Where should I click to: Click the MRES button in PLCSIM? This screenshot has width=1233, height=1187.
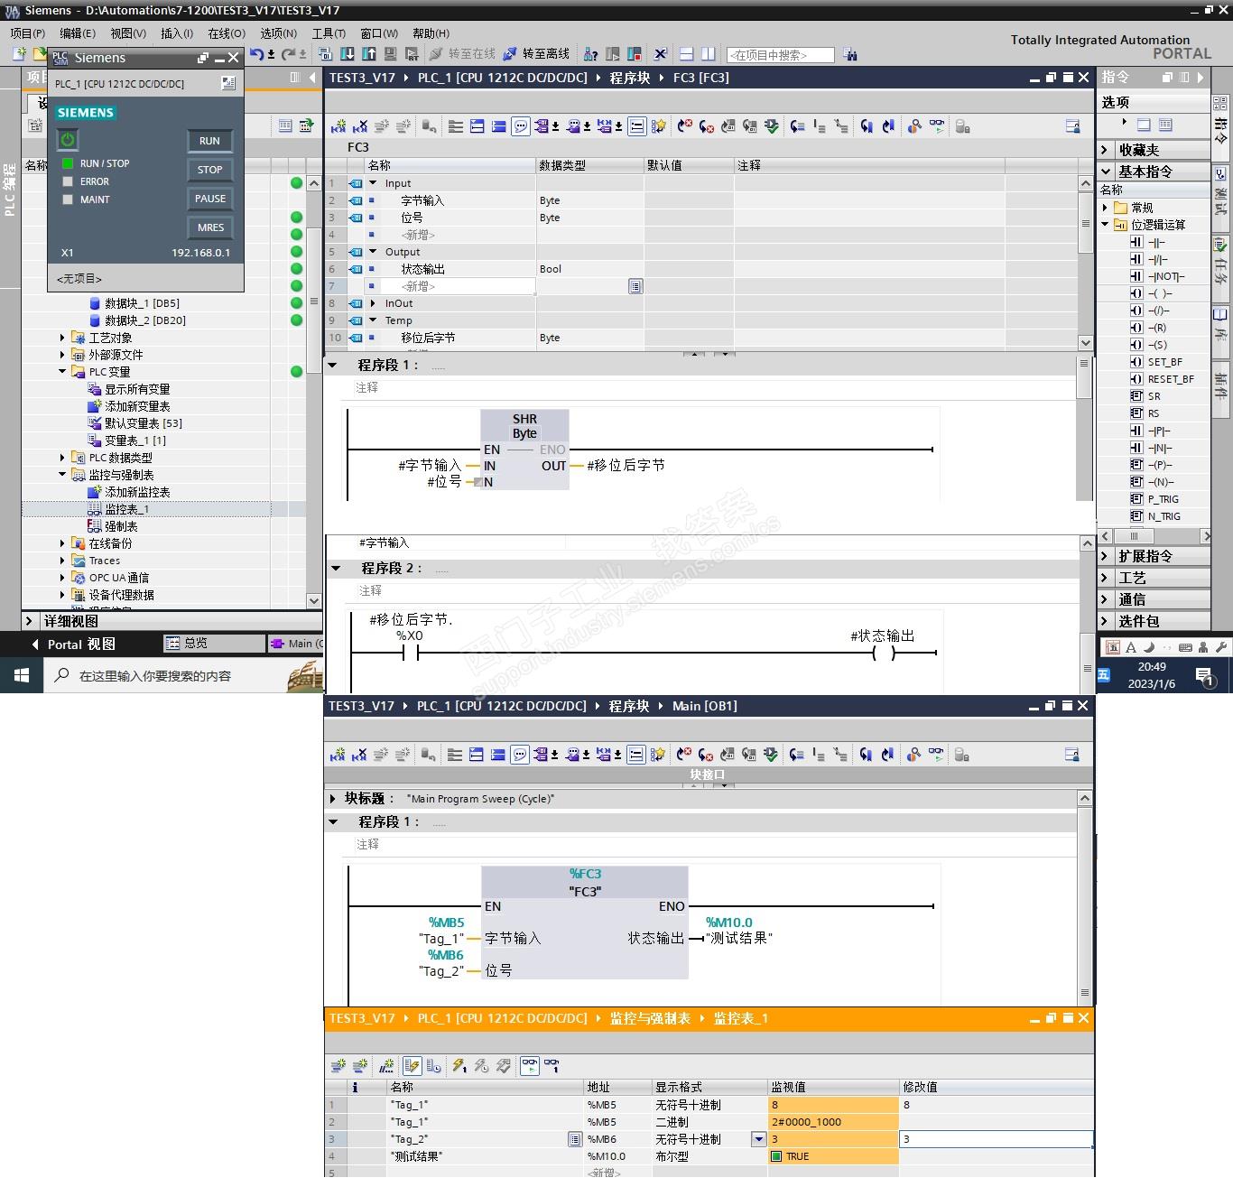click(x=209, y=227)
